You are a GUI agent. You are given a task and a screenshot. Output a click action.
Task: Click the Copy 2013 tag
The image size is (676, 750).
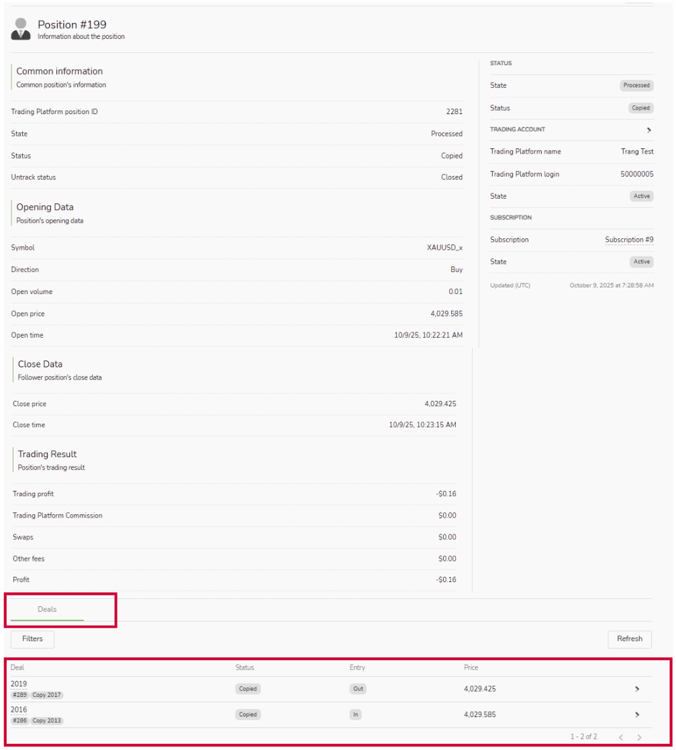tap(47, 720)
